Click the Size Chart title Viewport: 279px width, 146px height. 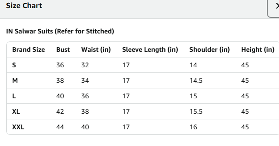[x=24, y=6]
